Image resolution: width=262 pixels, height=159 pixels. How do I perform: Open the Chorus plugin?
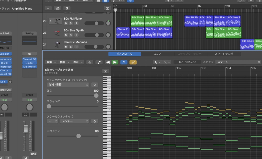coord(6,70)
